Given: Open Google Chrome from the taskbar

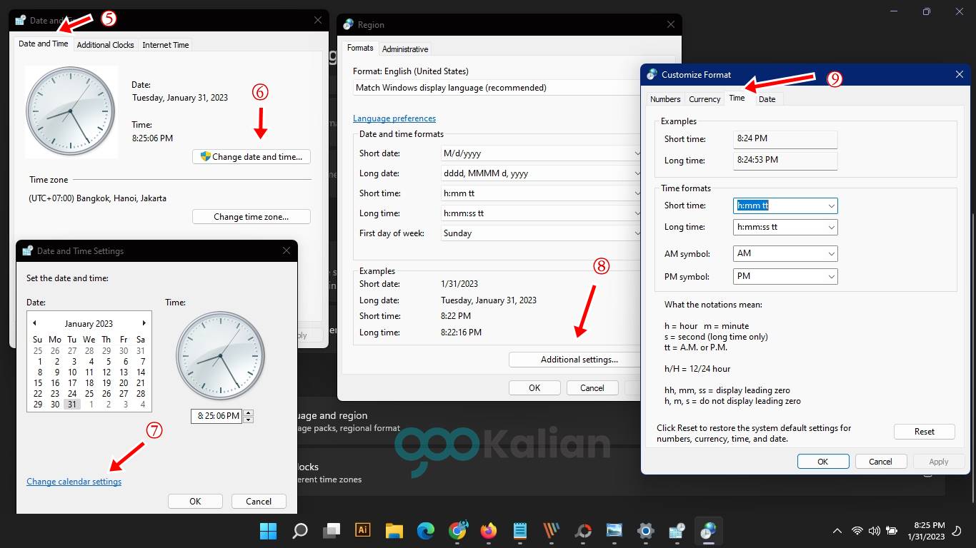Looking at the screenshot, I should coord(457,531).
